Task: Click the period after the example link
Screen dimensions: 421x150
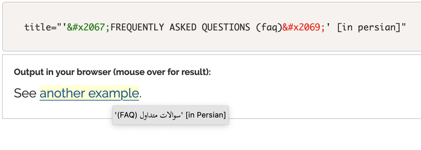Action: [x=140, y=94]
